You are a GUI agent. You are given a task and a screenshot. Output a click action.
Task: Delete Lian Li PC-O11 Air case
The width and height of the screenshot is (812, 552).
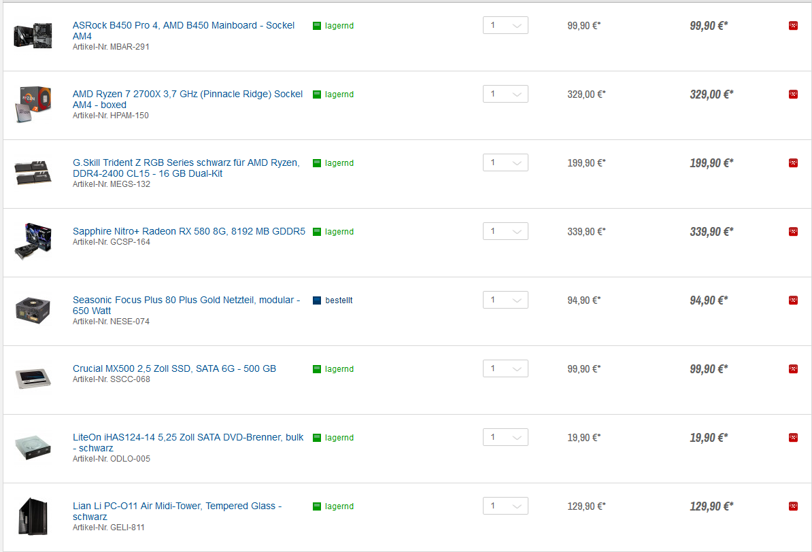[793, 506]
